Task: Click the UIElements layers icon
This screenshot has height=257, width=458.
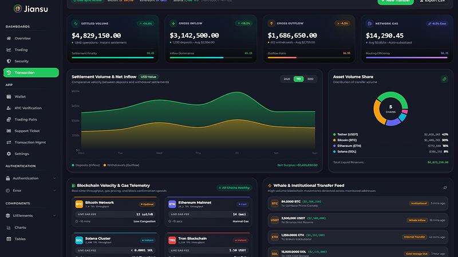Action: (x=8, y=216)
